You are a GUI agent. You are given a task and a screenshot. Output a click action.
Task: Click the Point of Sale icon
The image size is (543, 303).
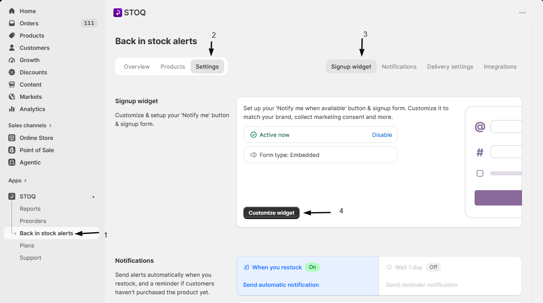[12, 150]
